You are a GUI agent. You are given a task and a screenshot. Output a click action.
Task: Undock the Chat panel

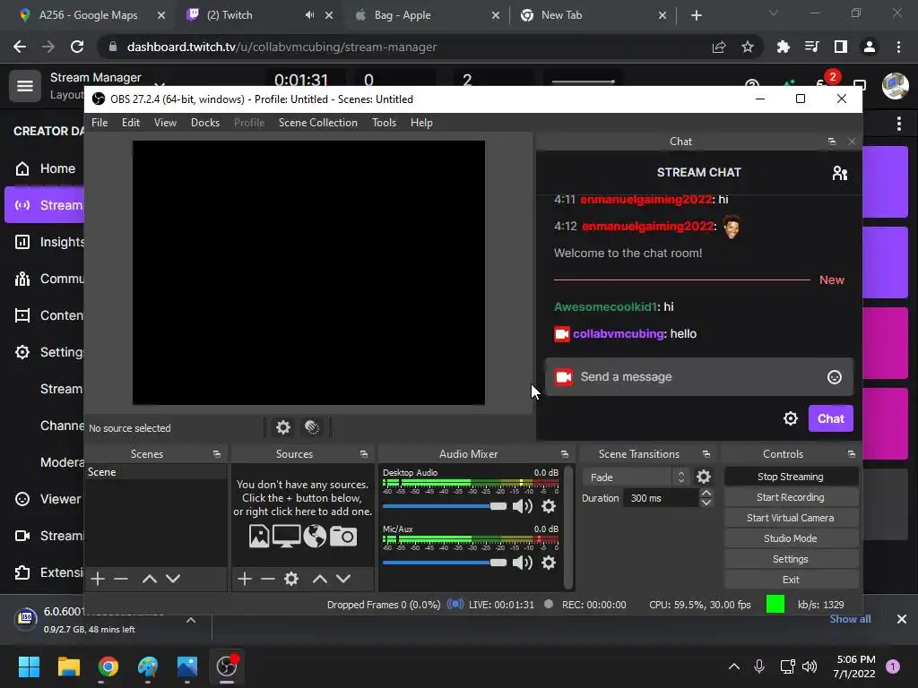click(831, 142)
